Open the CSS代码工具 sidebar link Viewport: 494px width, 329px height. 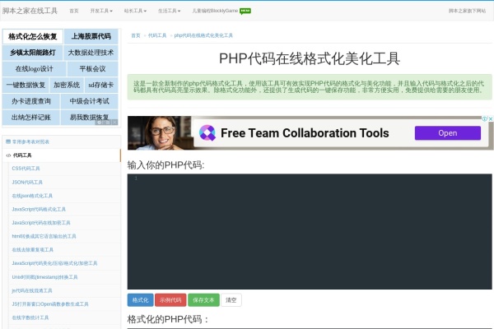pyautogui.click(x=26, y=168)
